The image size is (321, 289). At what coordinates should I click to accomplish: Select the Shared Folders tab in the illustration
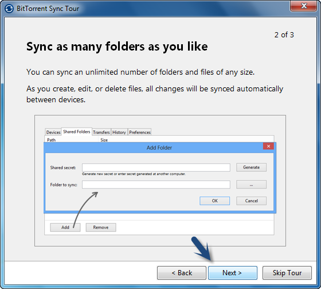[77, 132]
